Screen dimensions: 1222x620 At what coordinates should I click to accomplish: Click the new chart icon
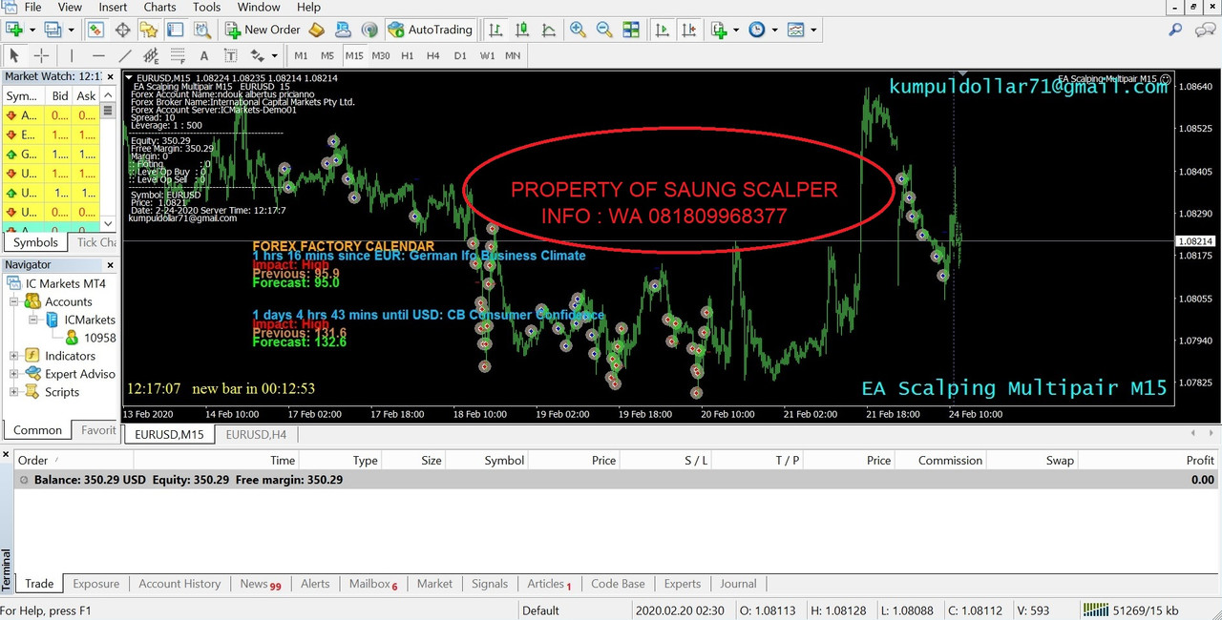click(x=13, y=30)
